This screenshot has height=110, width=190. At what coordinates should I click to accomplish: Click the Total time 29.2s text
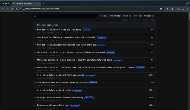(148, 20)
